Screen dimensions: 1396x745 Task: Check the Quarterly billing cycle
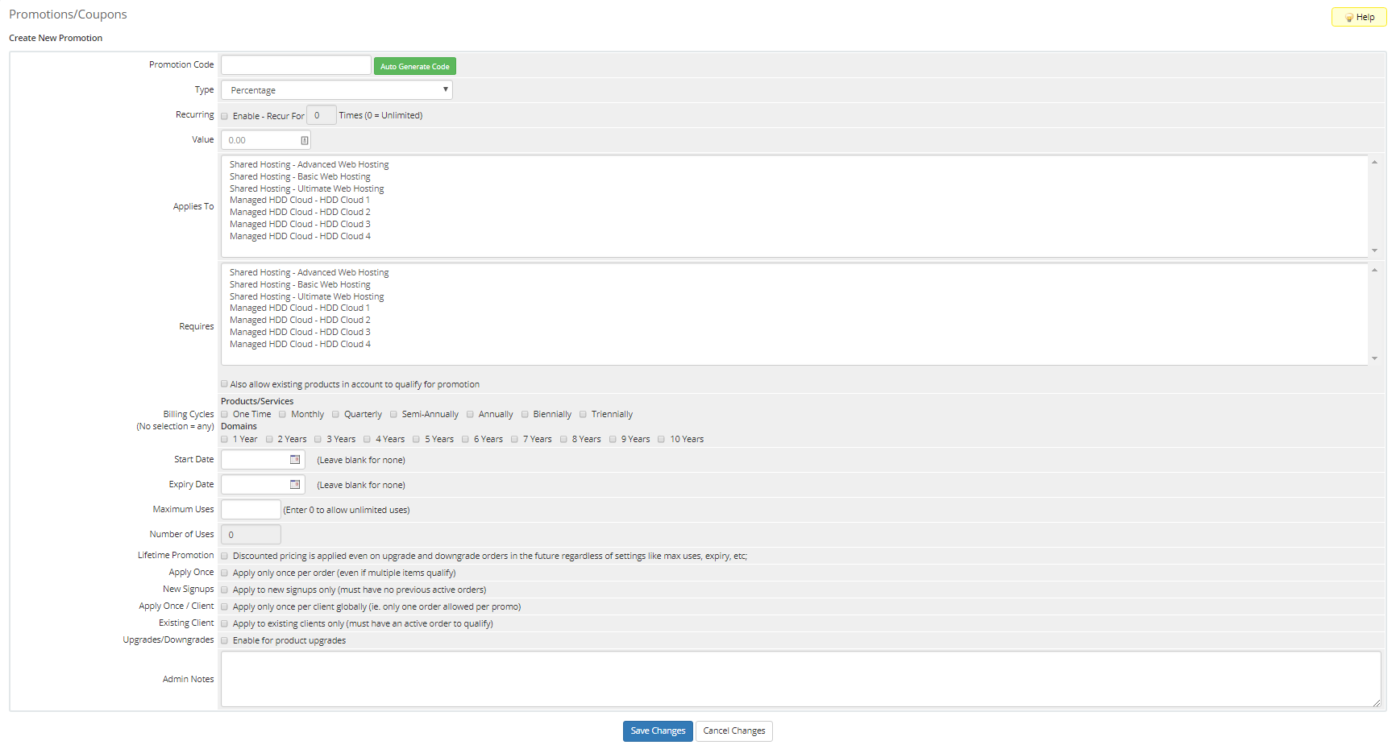pyautogui.click(x=336, y=415)
